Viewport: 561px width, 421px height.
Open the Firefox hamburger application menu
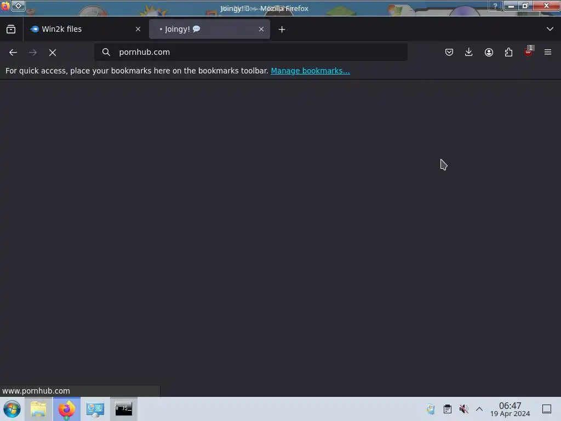pyautogui.click(x=548, y=52)
